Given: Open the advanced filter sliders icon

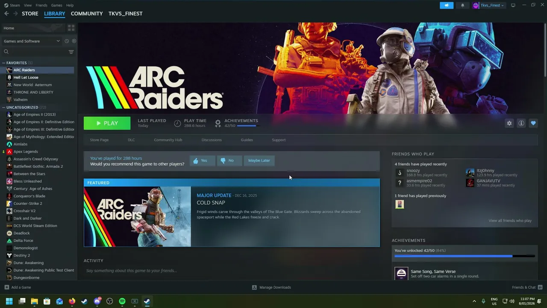Looking at the screenshot, I should (71, 52).
